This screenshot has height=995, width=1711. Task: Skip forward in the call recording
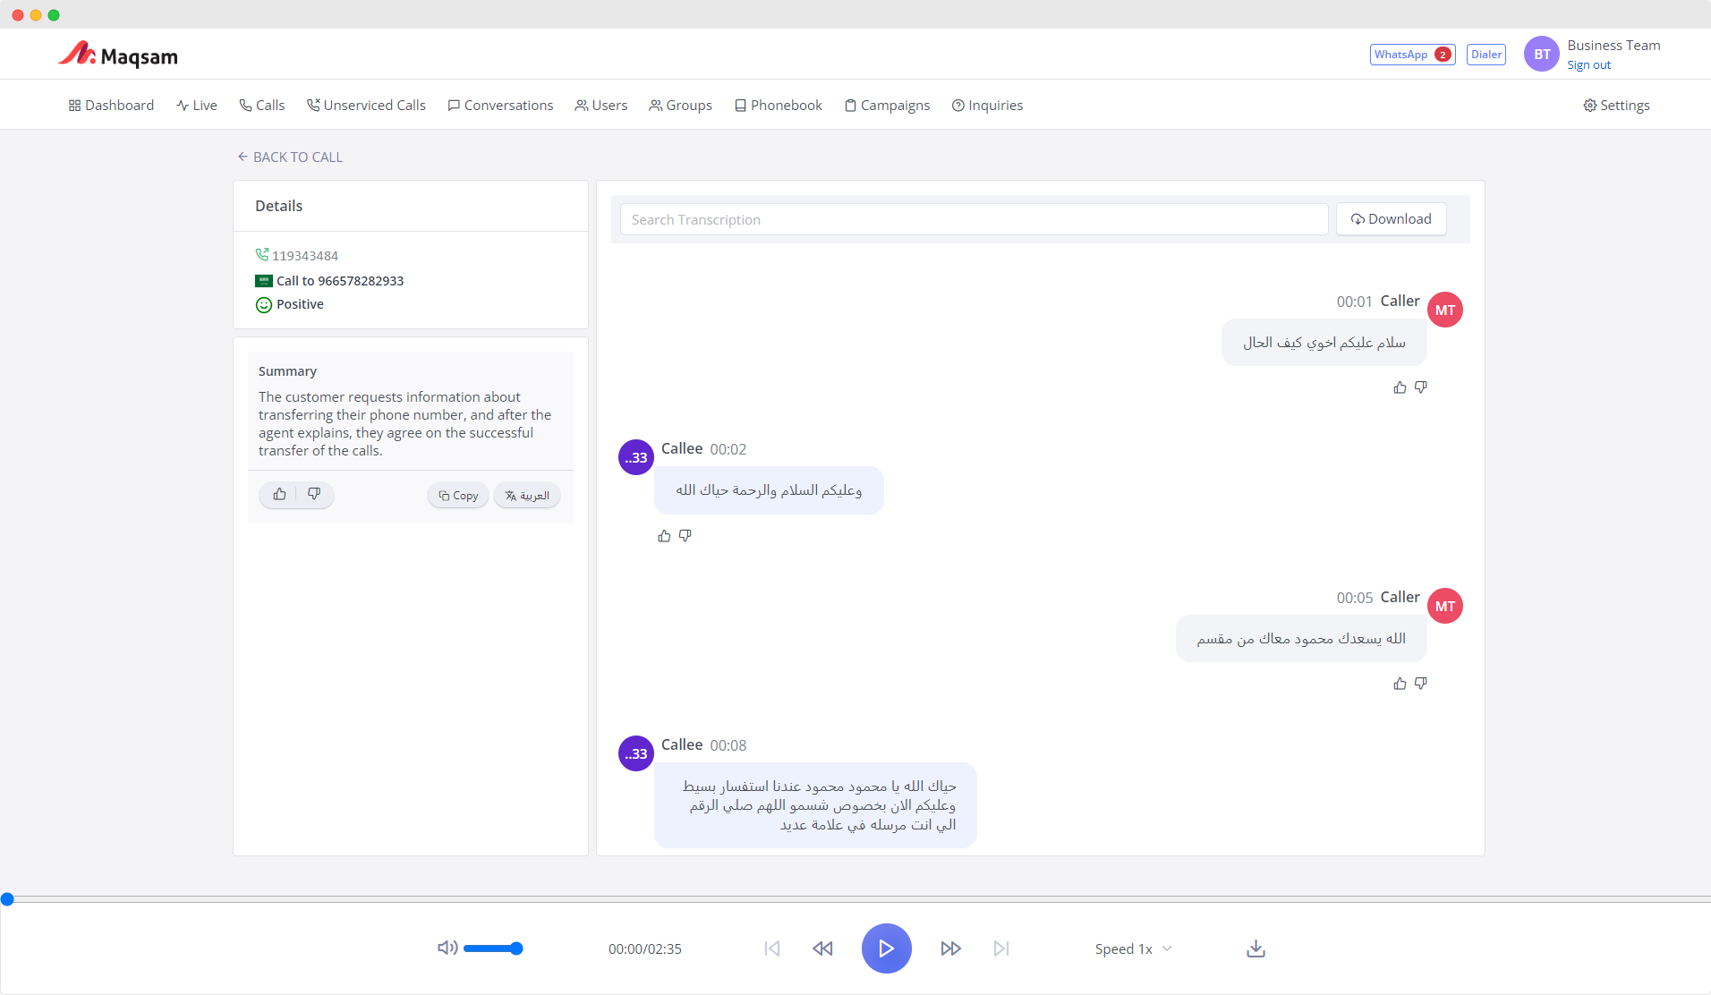(x=950, y=948)
